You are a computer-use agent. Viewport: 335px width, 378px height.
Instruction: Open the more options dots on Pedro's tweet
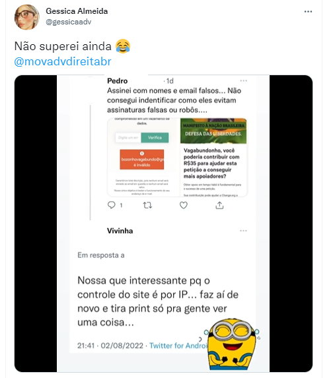[243, 80]
